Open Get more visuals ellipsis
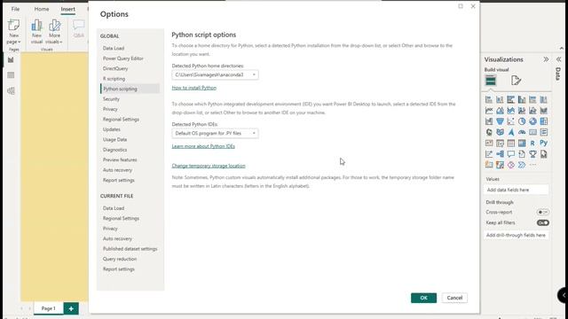568x319 pixels. 532,165
